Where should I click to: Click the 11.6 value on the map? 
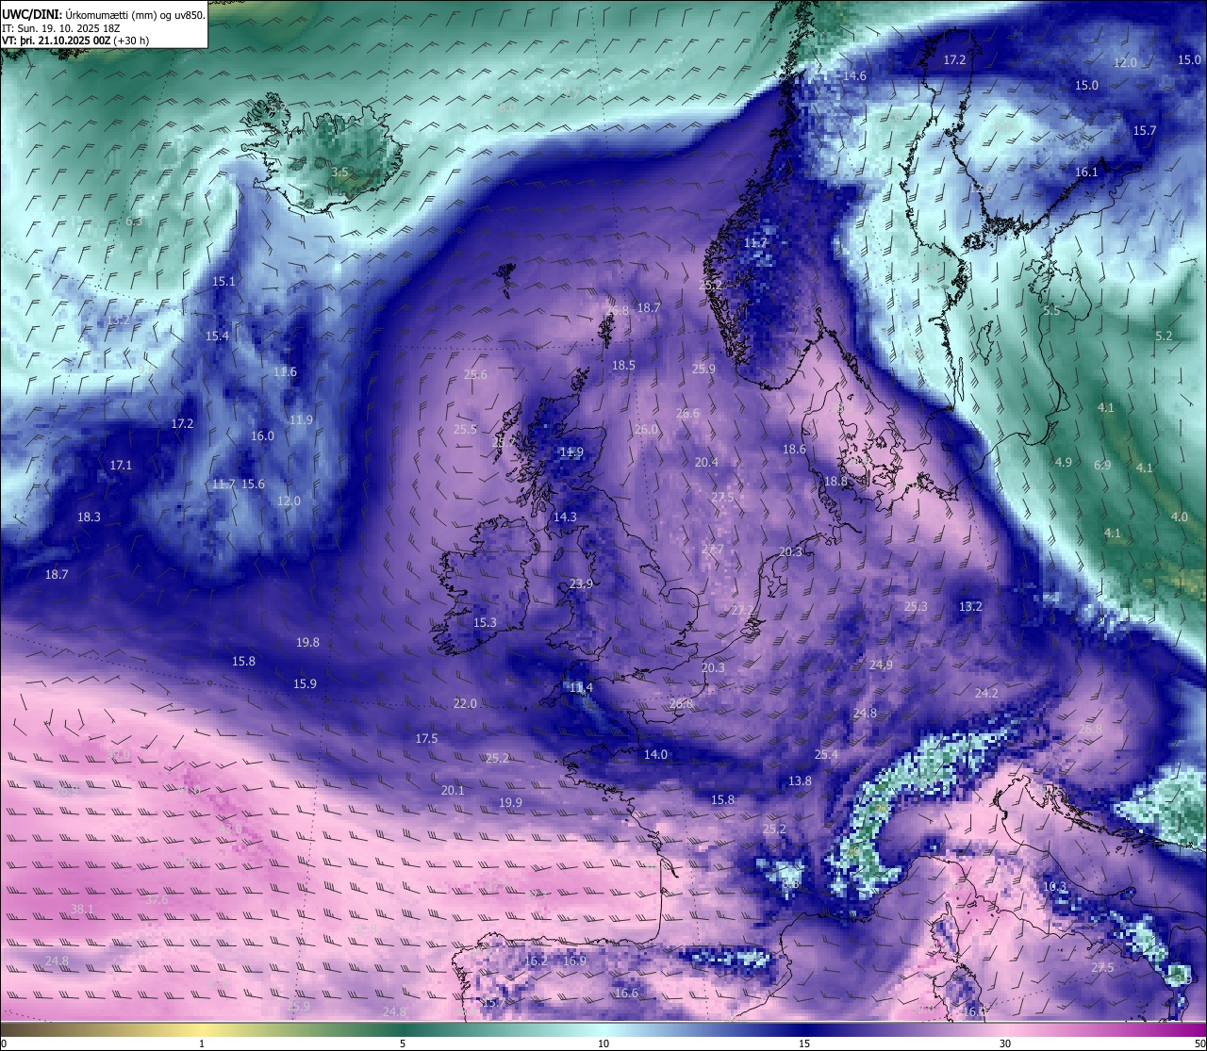pos(285,371)
